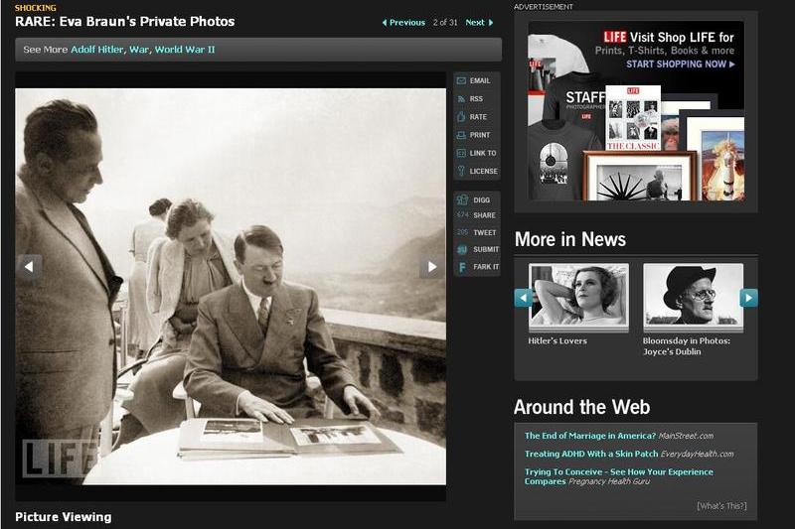Click the main gallery photograph

coord(231,287)
